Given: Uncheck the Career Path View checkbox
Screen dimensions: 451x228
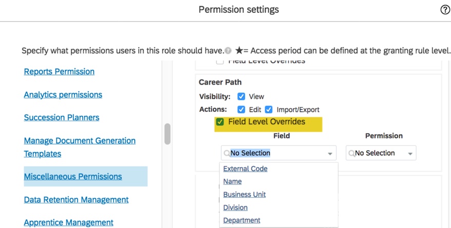Looking at the screenshot, I should coord(241,96).
